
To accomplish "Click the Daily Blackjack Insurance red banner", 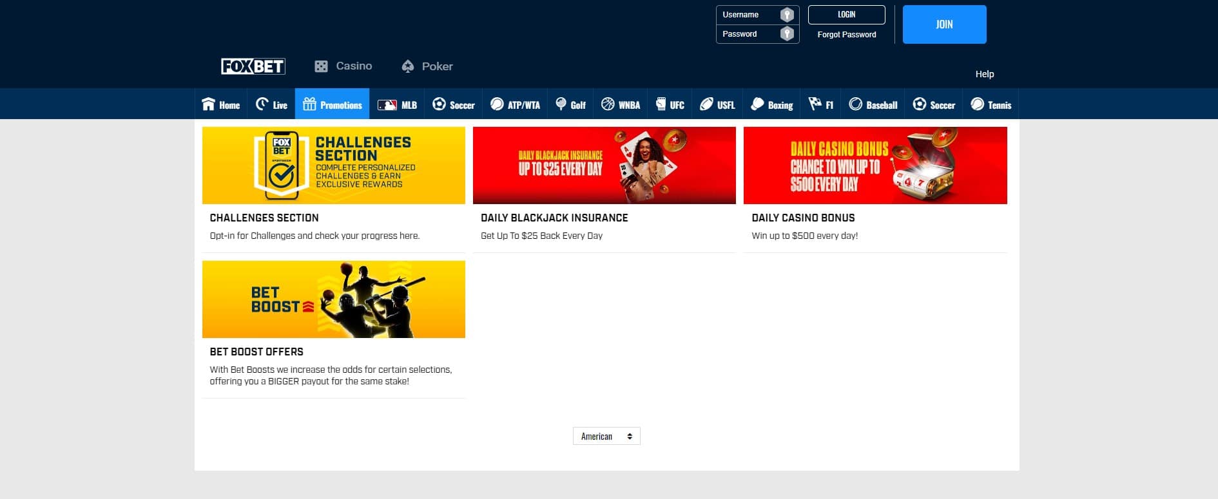I will (604, 165).
